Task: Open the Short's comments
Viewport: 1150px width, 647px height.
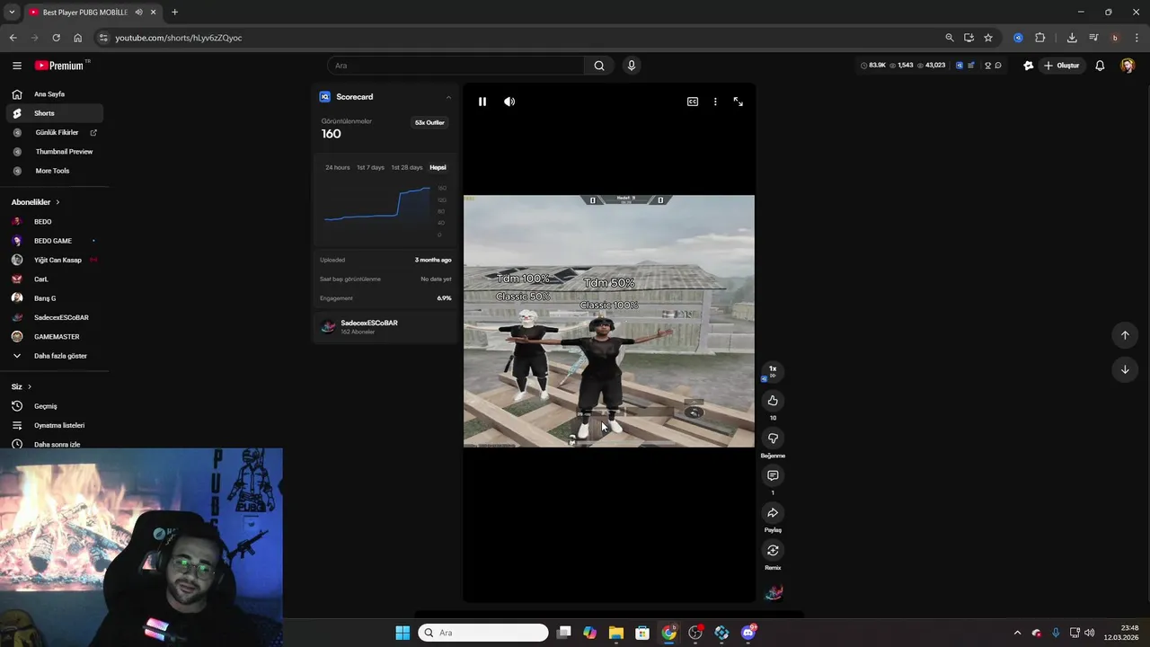Action: click(x=773, y=475)
